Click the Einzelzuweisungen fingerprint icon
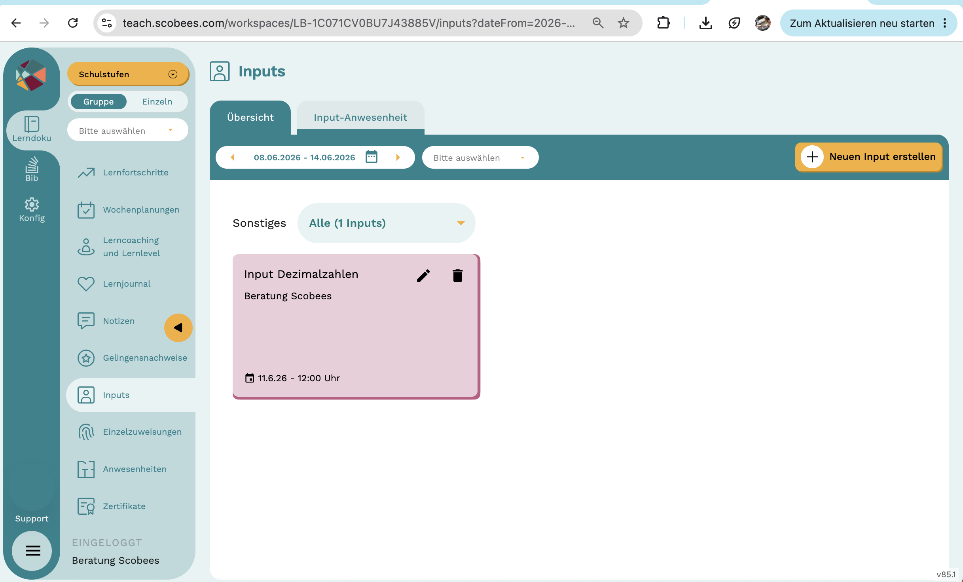The width and height of the screenshot is (963, 582). [86, 432]
